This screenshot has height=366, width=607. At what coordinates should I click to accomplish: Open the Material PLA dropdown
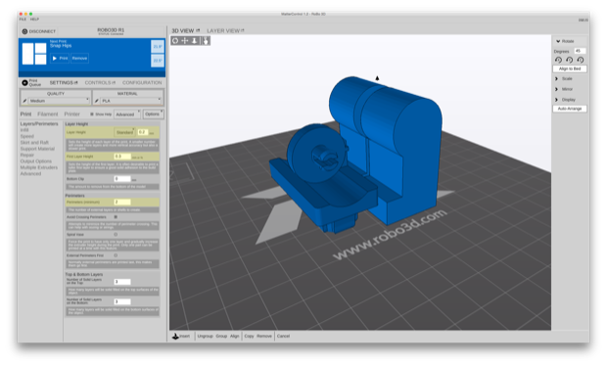131,101
